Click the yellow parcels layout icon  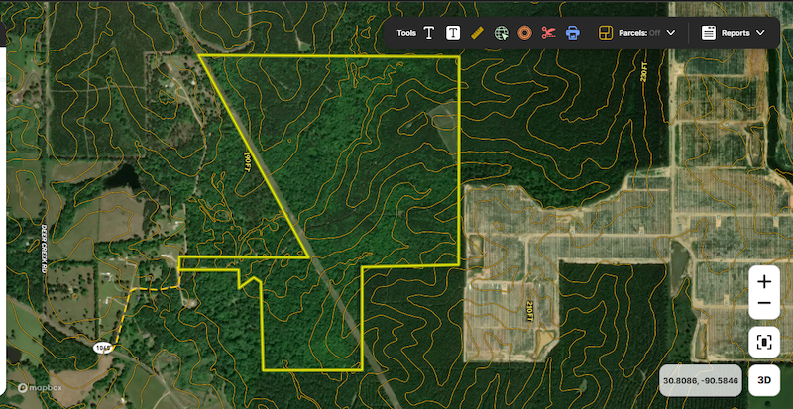604,33
